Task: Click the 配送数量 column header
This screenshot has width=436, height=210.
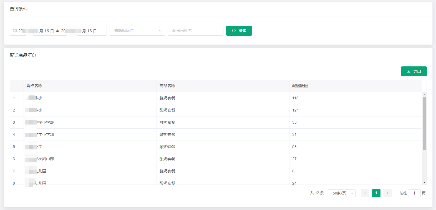Action: tap(300, 86)
